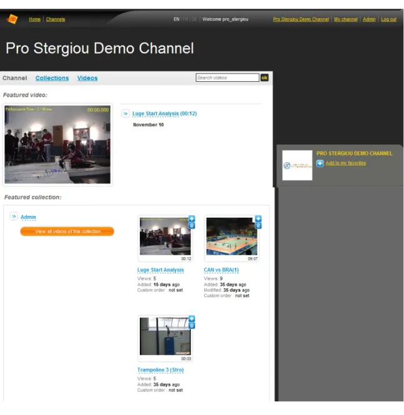404x415 pixels.
Task: Click Log out
Action: click(388, 19)
